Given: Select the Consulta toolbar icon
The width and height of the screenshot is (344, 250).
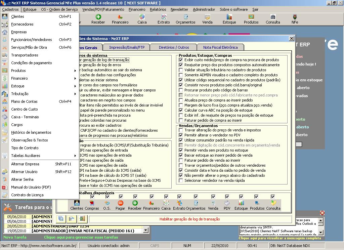Looking at the screenshot, I should [x=273, y=18].
